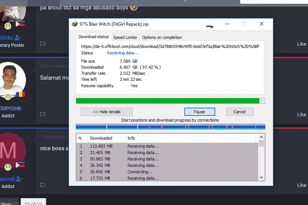
Task: Open the Options on completion tab
Action: click(162, 37)
